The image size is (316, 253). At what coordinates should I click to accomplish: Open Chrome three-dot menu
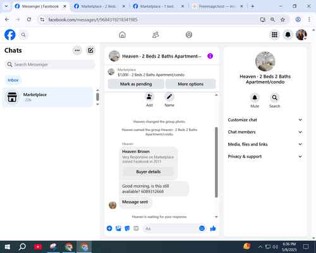309,20
